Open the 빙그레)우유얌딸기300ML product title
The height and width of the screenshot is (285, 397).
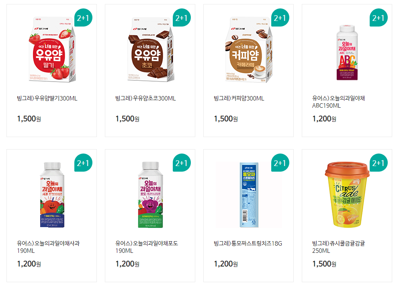47,98
